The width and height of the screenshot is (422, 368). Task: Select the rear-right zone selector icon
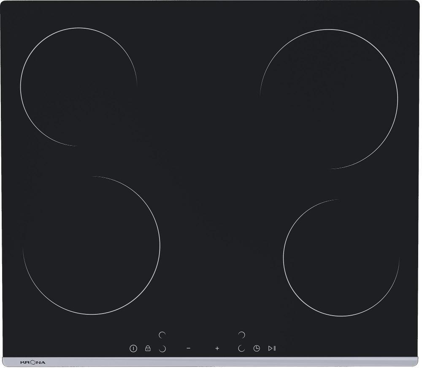pos(241,335)
